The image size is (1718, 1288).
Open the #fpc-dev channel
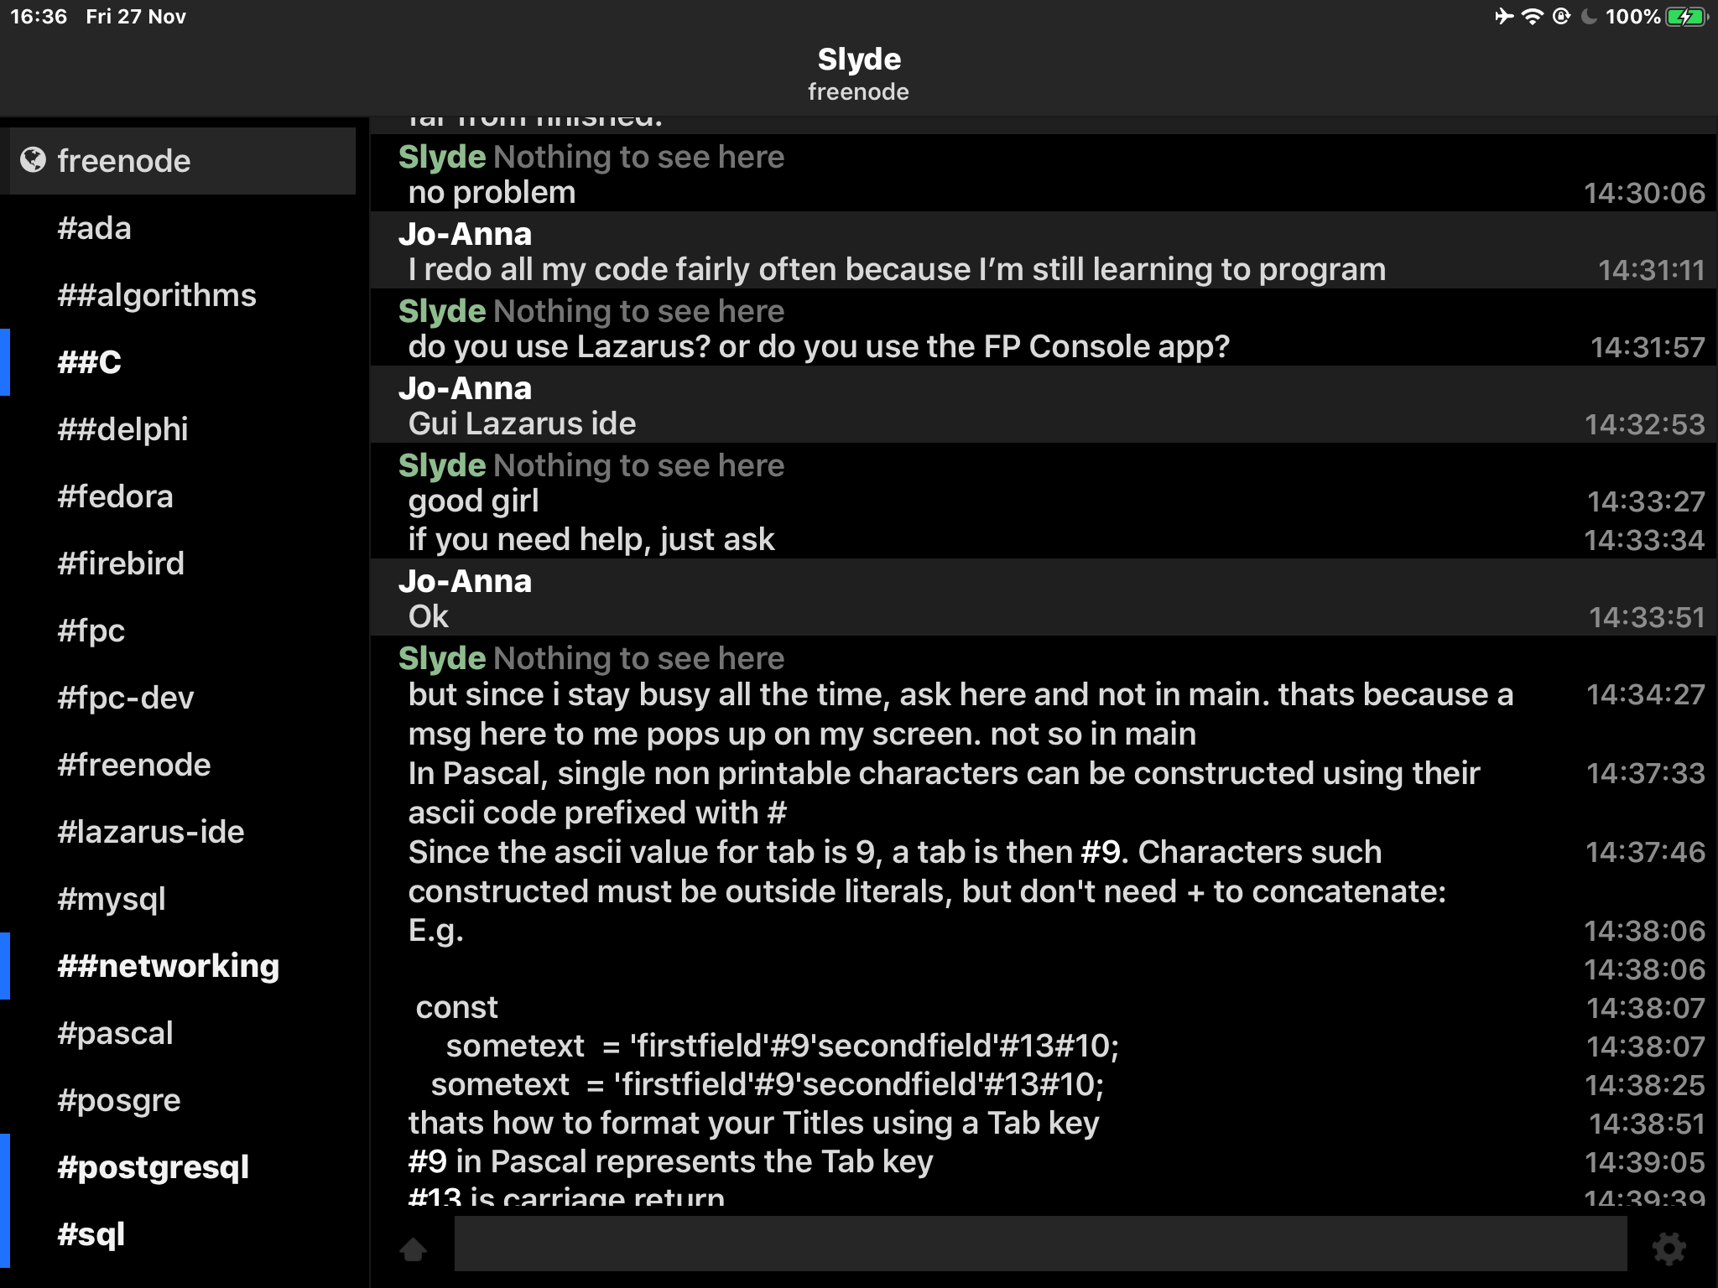point(183,698)
